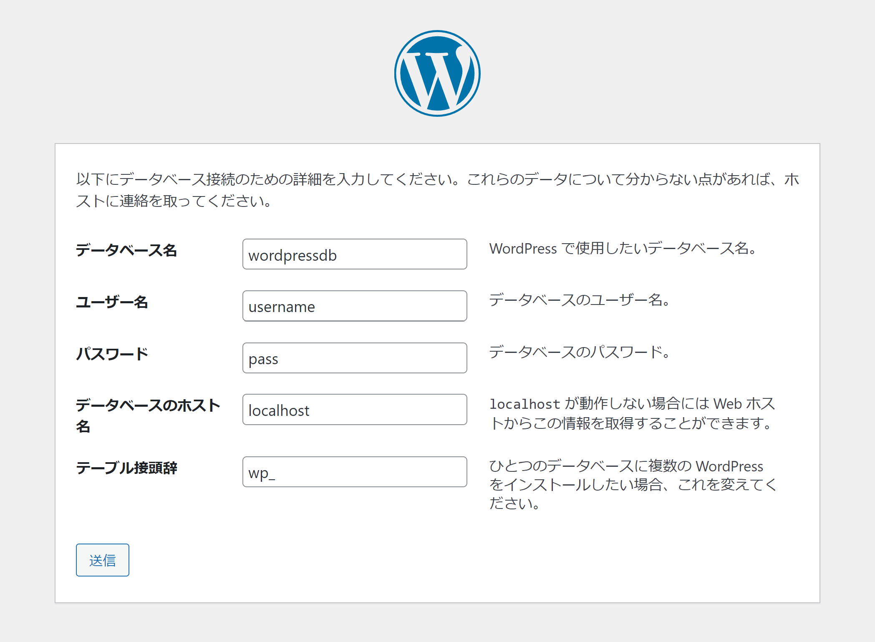875x642 pixels.
Task: Click the パスワード label
Action: pos(112,354)
